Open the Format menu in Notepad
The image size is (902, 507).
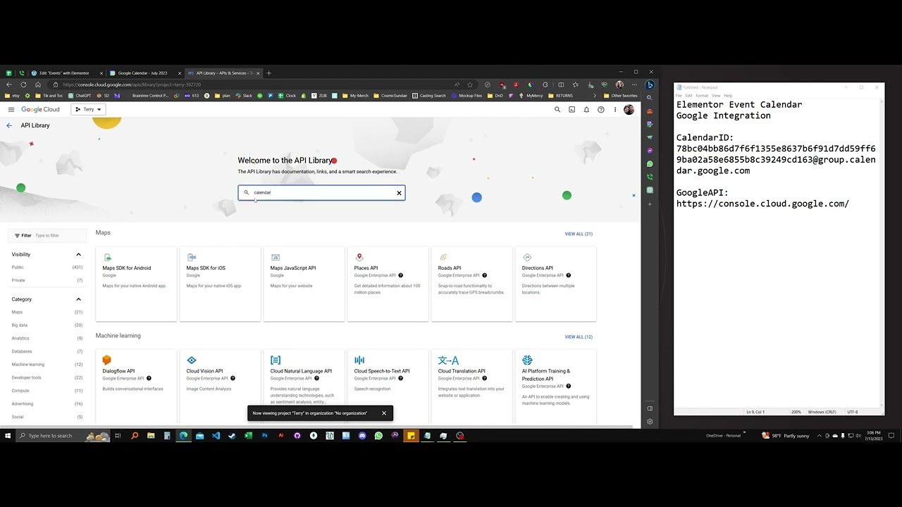702,96
